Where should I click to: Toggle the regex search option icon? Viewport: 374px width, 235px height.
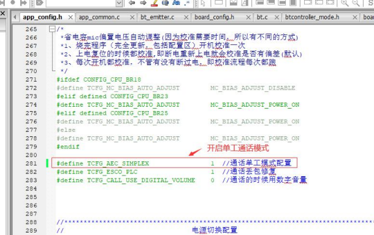187,3
